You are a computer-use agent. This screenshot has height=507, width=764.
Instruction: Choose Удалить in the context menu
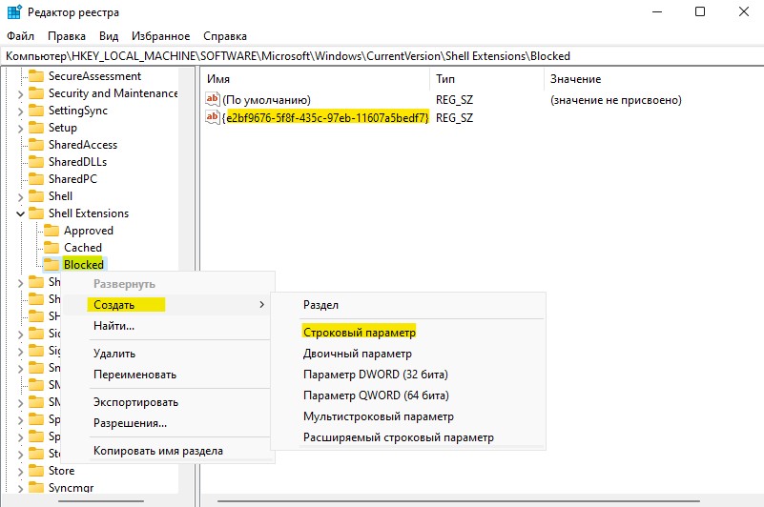point(166,354)
